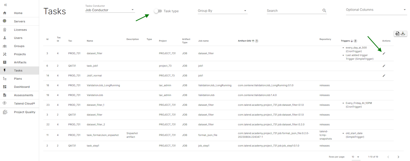Sort by Artifact GAV ascending arrow
Viewport: 410px width, 161px height.
click(x=253, y=41)
